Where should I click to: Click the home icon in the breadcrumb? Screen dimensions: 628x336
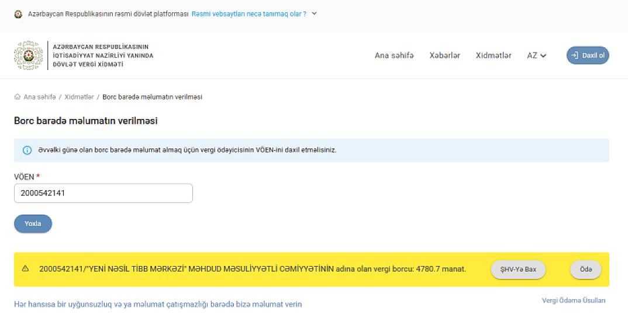point(17,97)
